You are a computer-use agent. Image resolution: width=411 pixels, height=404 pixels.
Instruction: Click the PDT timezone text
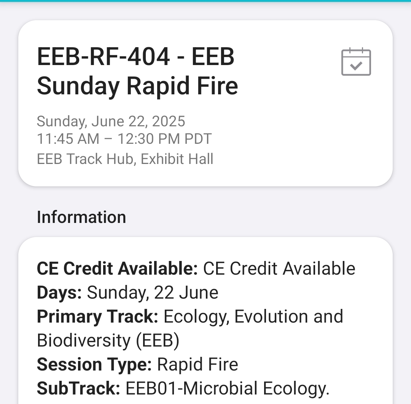pos(198,139)
